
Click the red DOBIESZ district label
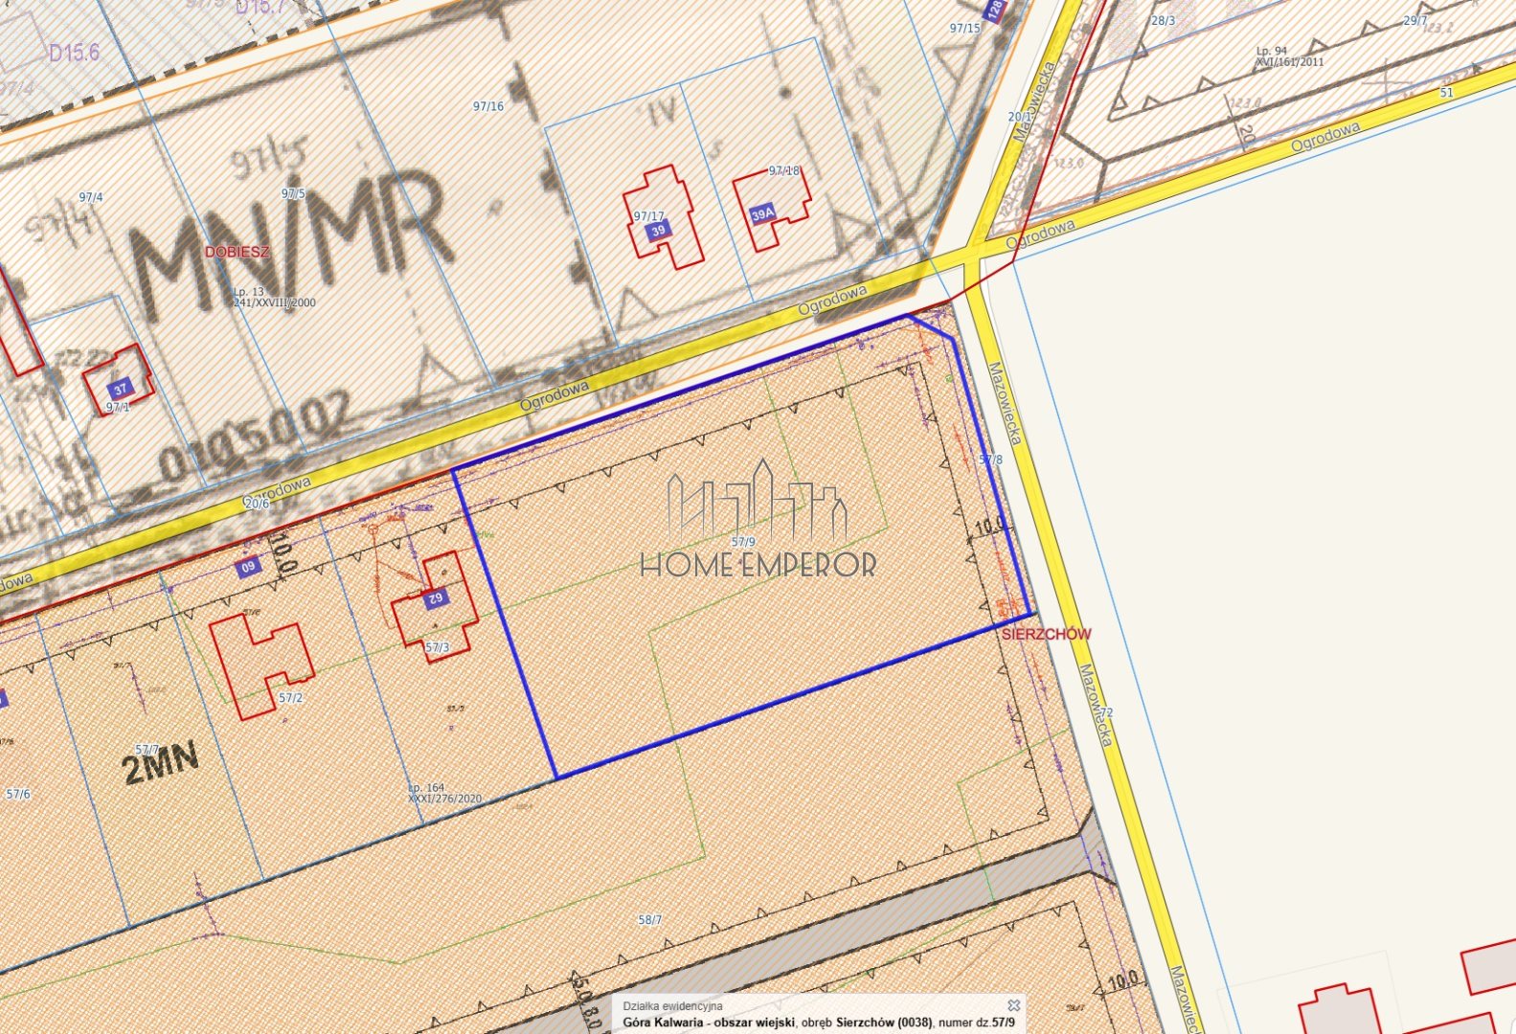tap(238, 252)
